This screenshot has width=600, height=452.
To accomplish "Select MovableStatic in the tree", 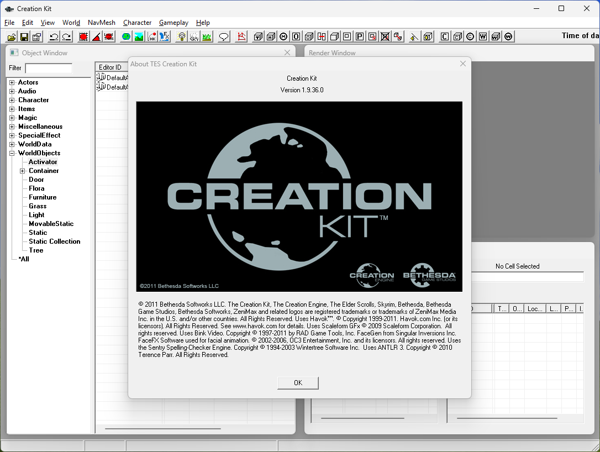I will [51, 224].
